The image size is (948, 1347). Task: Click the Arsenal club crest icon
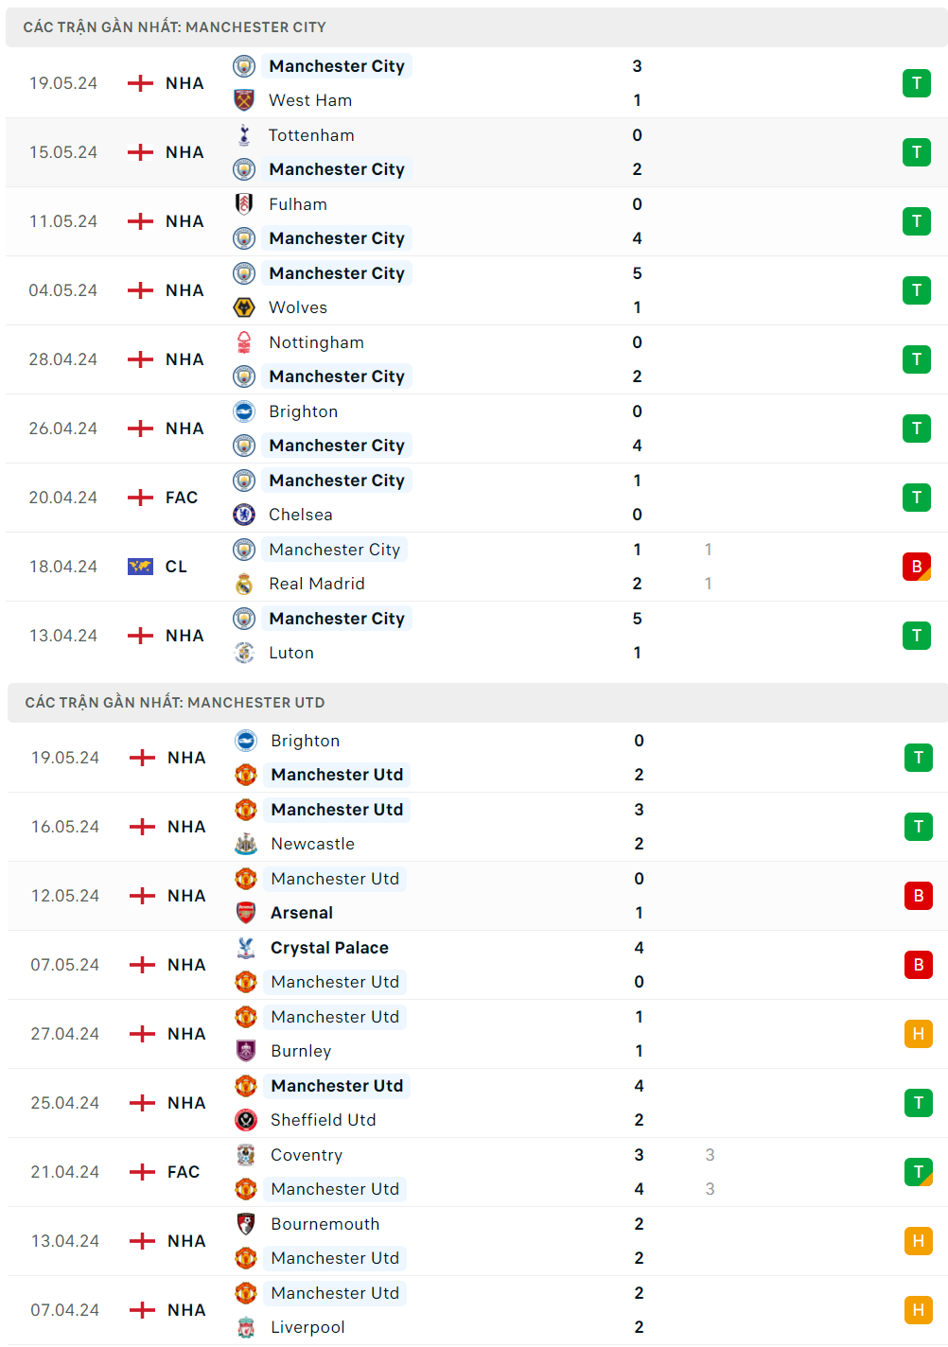[246, 913]
